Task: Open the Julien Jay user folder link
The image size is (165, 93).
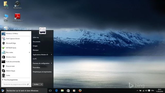Action: tap(36, 37)
